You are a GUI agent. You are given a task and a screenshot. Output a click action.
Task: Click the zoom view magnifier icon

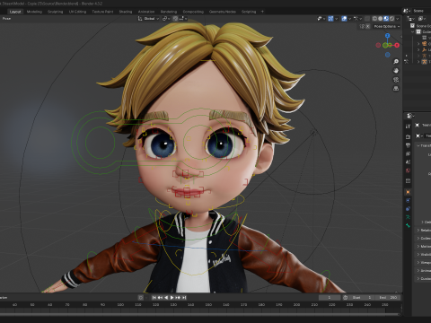pyautogui.click(x=396, y=62)
